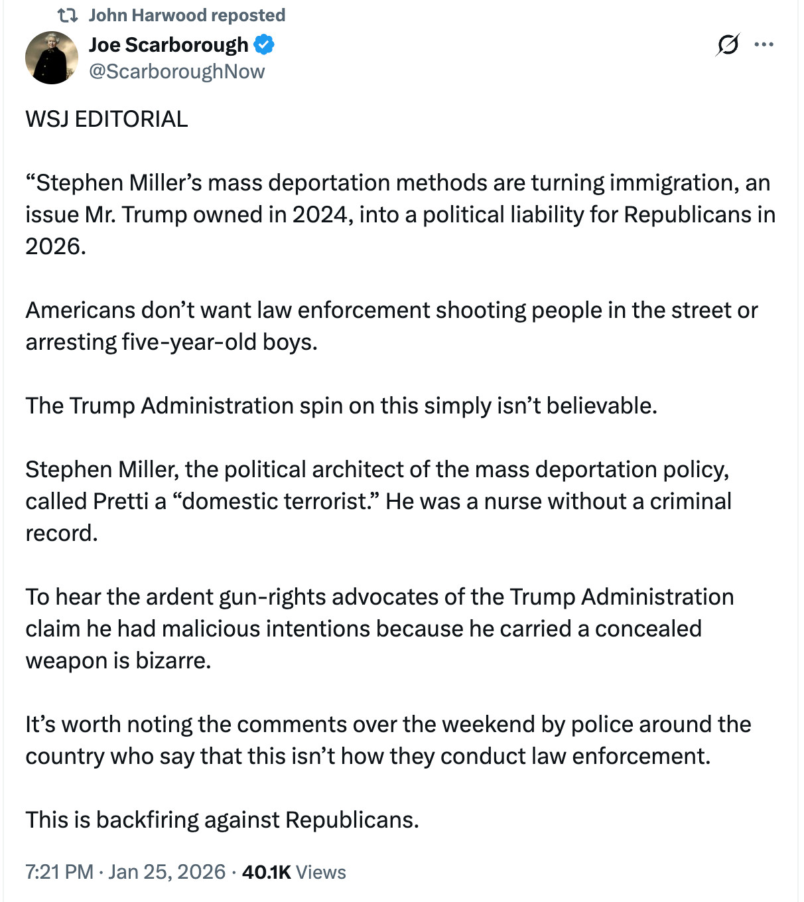Click Joe Scarborough's profile avatar

click(x=51, y=58)
